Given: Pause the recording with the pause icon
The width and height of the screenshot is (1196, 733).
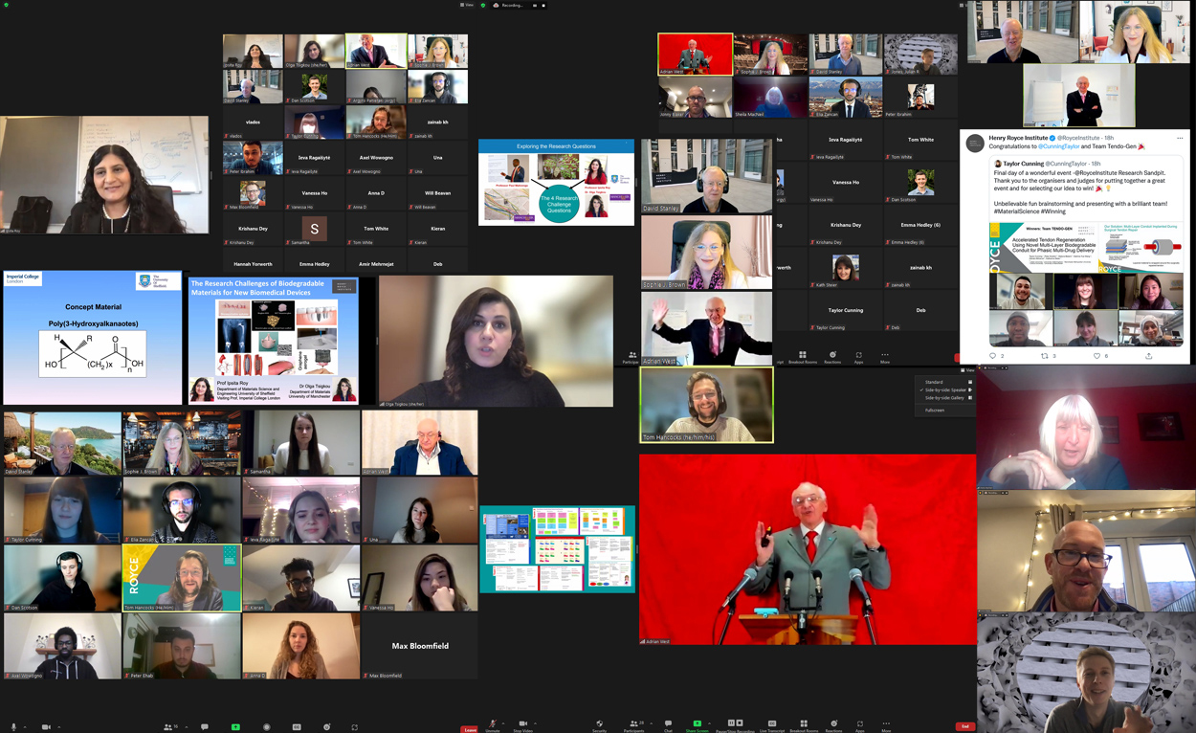Looking at the screenshot, I should pyautogui.click(x=731, y=723).
